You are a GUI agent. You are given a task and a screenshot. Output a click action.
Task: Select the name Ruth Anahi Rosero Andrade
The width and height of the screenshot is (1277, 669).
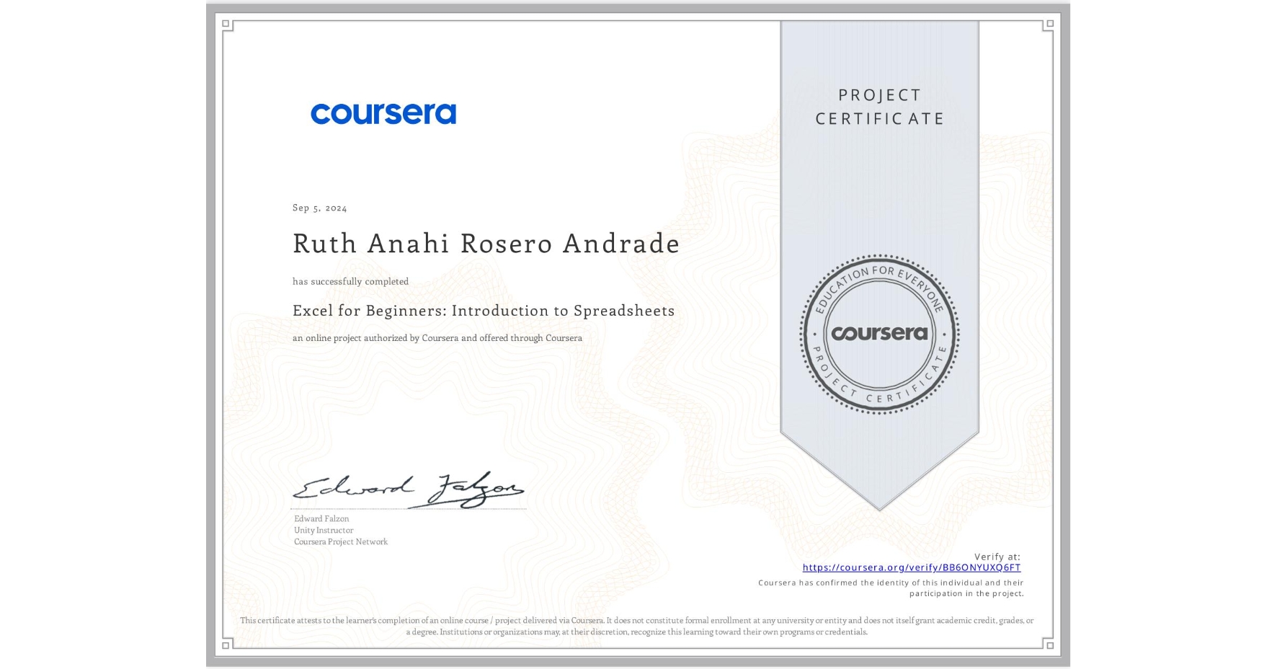tap(486, 244)
